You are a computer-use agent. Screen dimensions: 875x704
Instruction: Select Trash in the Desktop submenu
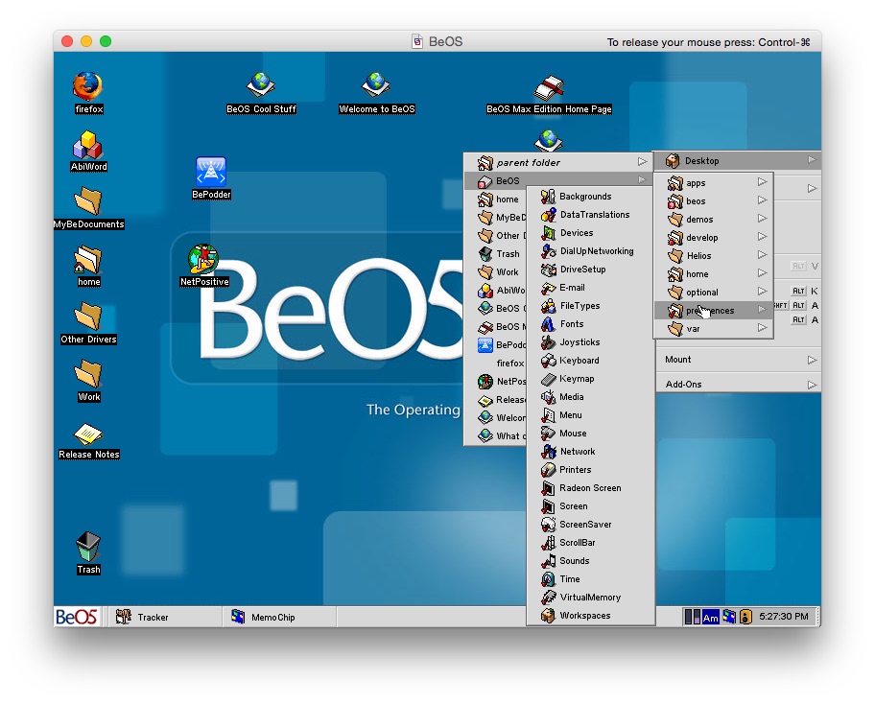496,254
